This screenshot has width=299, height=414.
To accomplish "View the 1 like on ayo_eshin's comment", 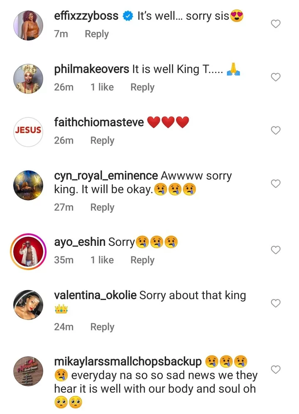I will (102, 260).
